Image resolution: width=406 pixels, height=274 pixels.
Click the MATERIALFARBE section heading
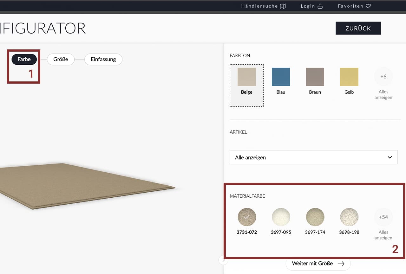[247, 196]
